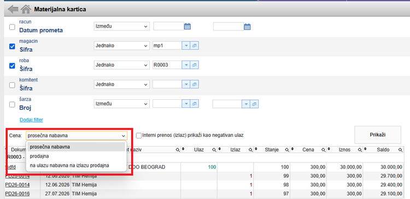The height and width of the screenshot is (199, 410).
Task: Open the Jednako operator dropdown for roba
Action: [x=121, y=65]
